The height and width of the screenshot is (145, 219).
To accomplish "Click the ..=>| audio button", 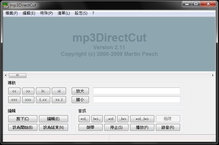I will click(x=110, y=119).
